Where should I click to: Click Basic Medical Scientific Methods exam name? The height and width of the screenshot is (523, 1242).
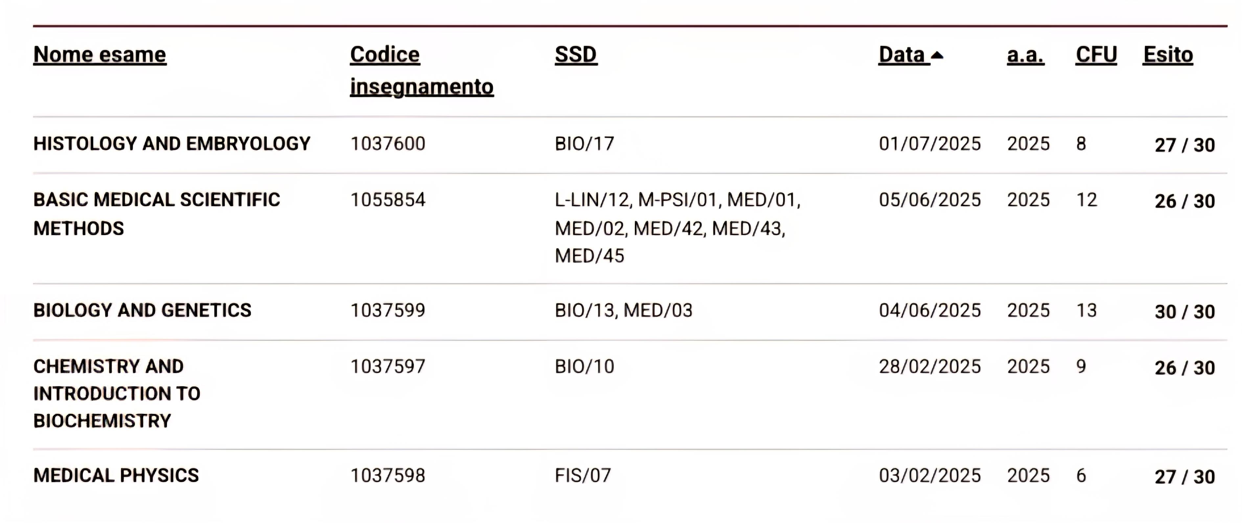click(x=156, y=214)
